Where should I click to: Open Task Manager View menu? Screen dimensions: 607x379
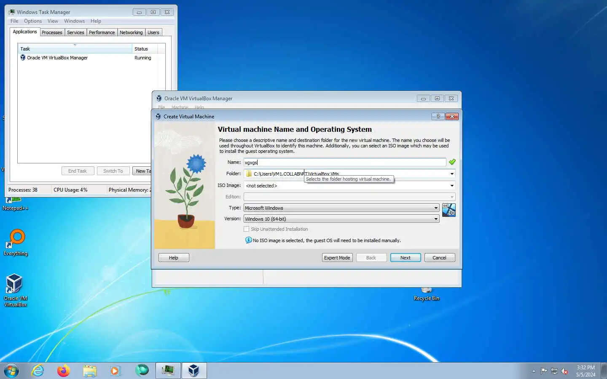[53, 21]
